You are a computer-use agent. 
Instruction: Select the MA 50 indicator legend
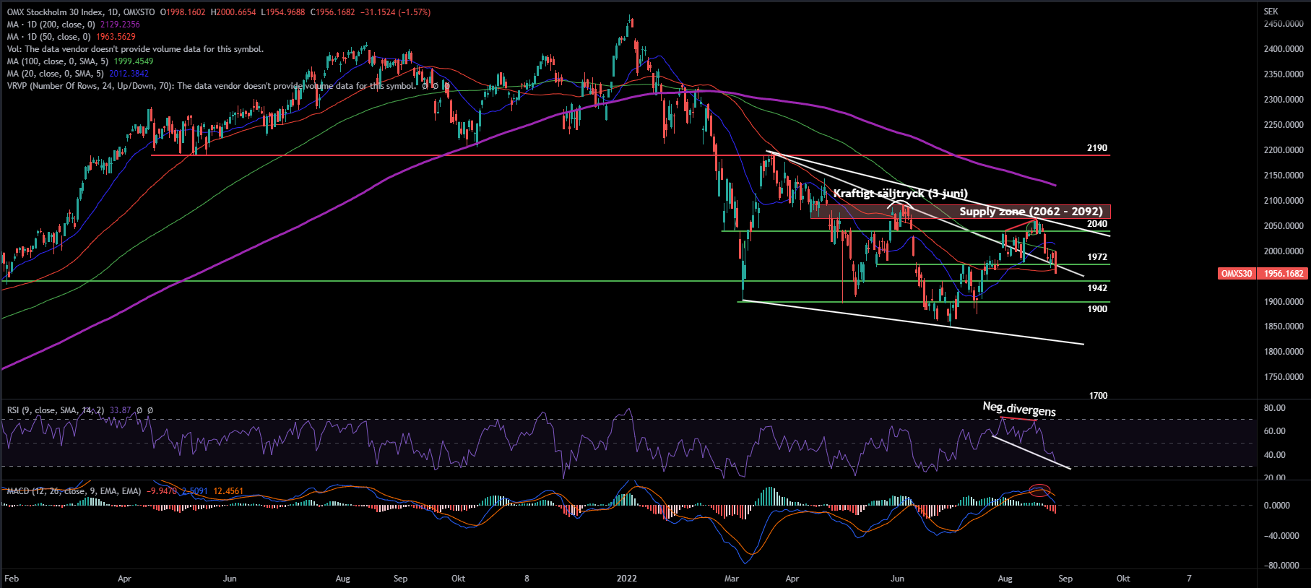(x=48, y=37)
